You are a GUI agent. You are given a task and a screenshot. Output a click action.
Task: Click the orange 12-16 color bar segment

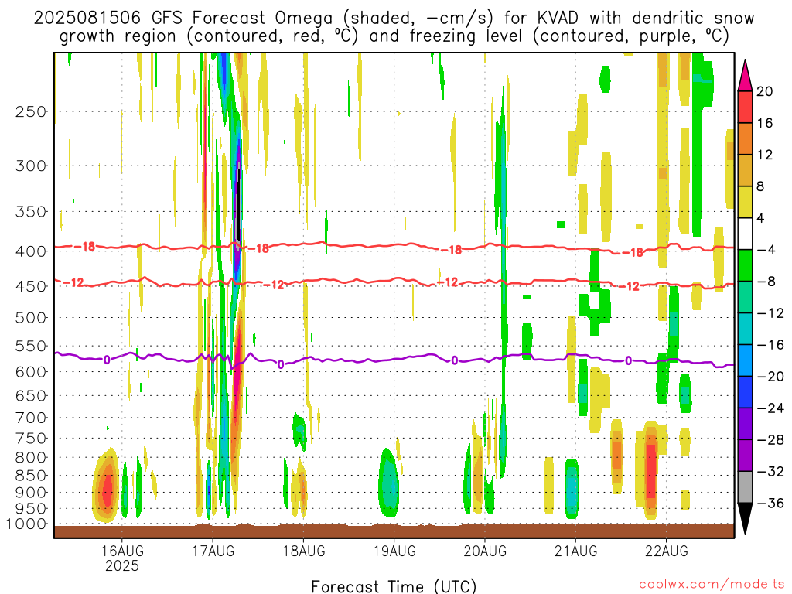745,138
